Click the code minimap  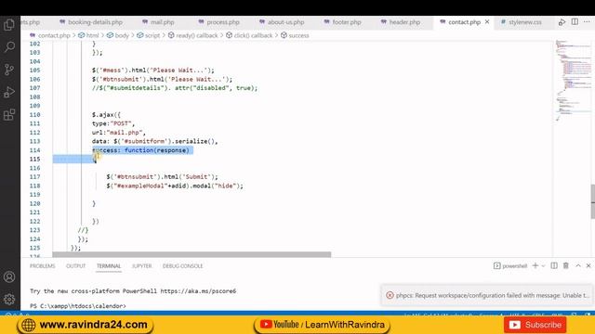coord(573,80)
